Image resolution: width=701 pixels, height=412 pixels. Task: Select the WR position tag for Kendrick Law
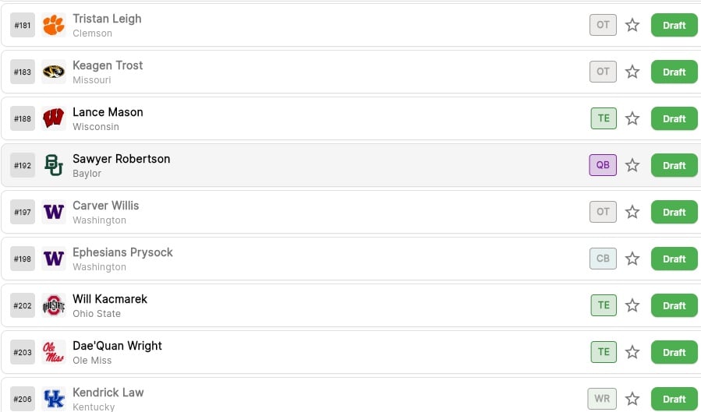tap(602, 399)
